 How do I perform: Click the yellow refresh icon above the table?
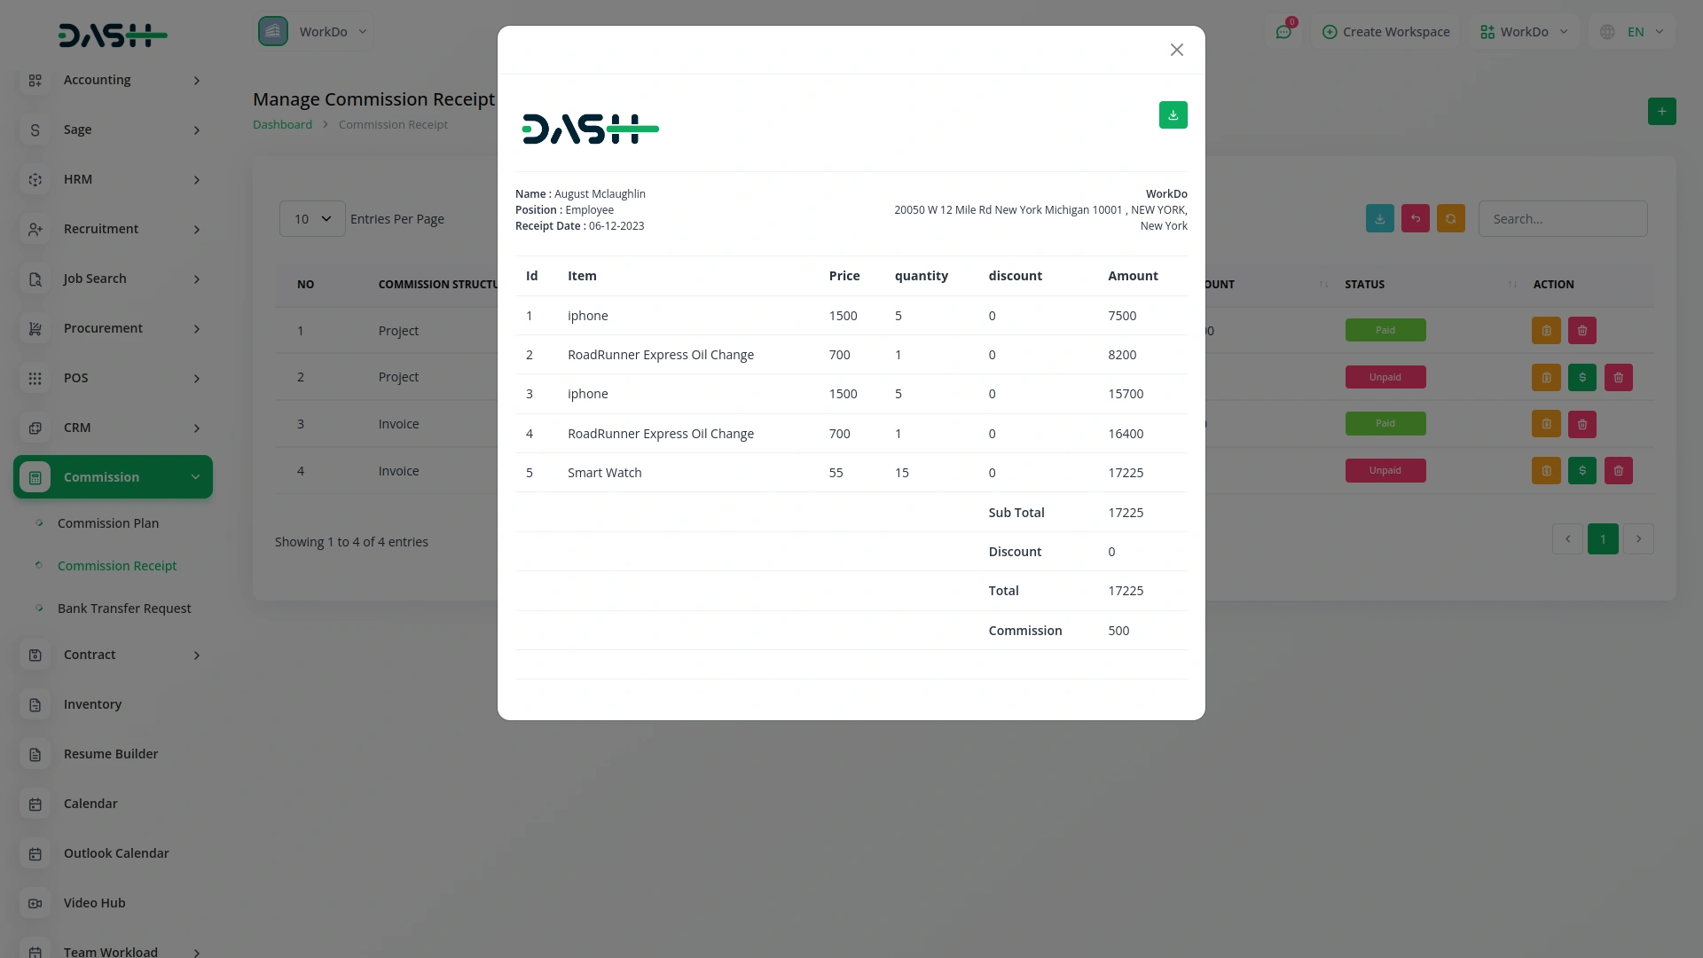pyautogui.click(x=1450, y=218)
